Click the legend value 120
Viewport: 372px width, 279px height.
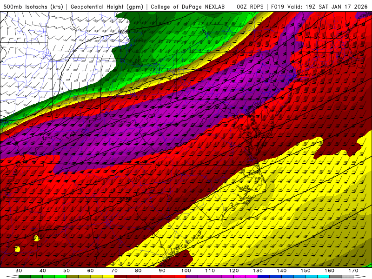(x=234, y=271)
